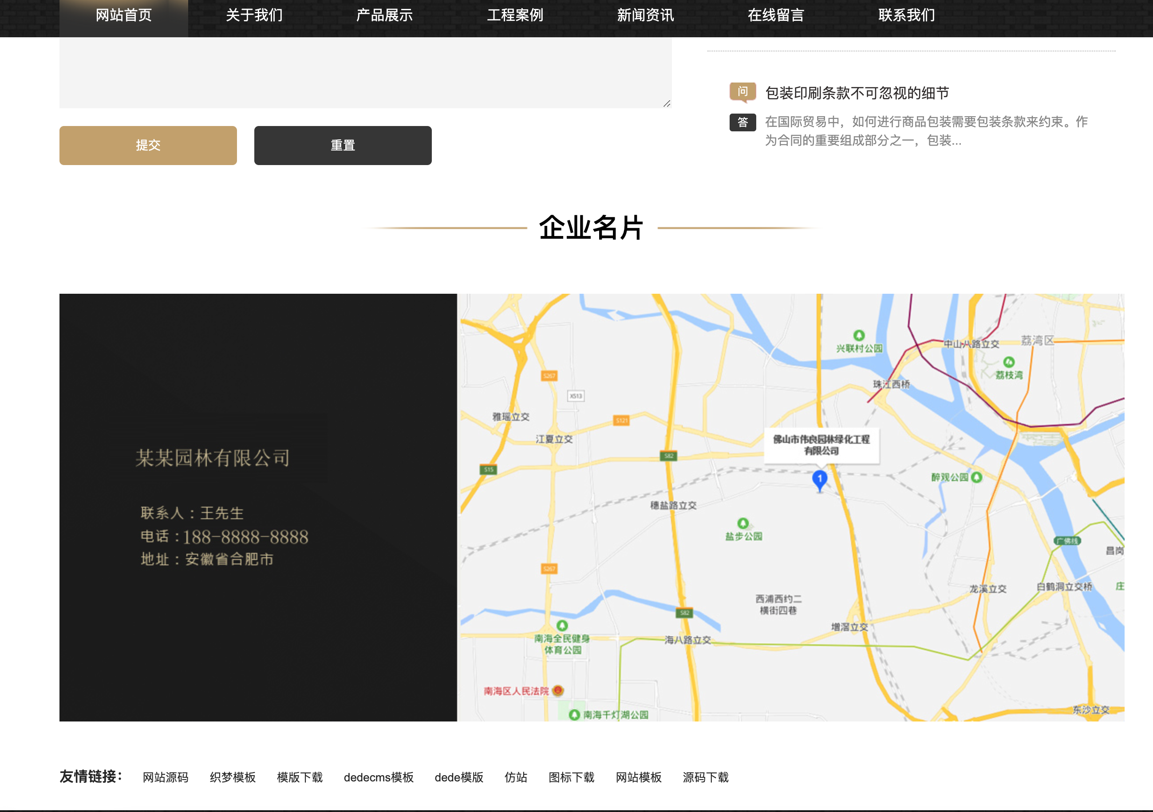
Task: Click the 荔枝湾 park icon on map
Action: coord(1009,362)
